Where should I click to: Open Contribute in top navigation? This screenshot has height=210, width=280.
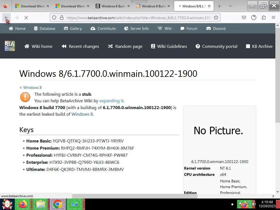coord(103,28)
